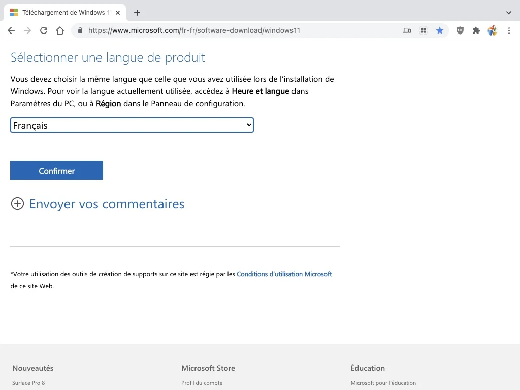The image size is (520, 390).
Task: Open the Surface Pro 8 footer link
Action: pyautogui.click(x=28, y=383)
